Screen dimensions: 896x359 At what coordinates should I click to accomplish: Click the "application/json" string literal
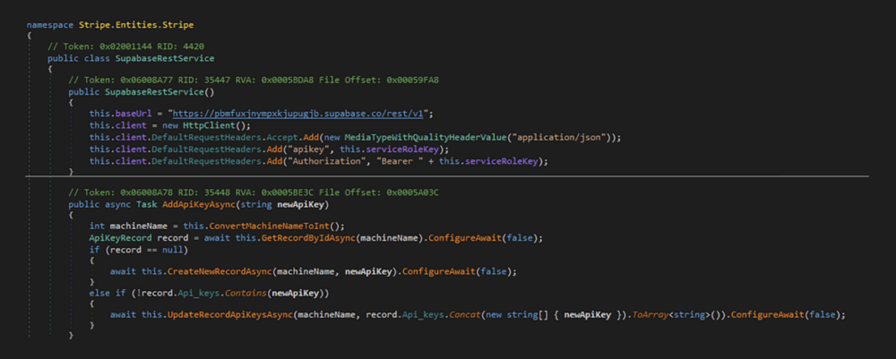pos(557,137)
